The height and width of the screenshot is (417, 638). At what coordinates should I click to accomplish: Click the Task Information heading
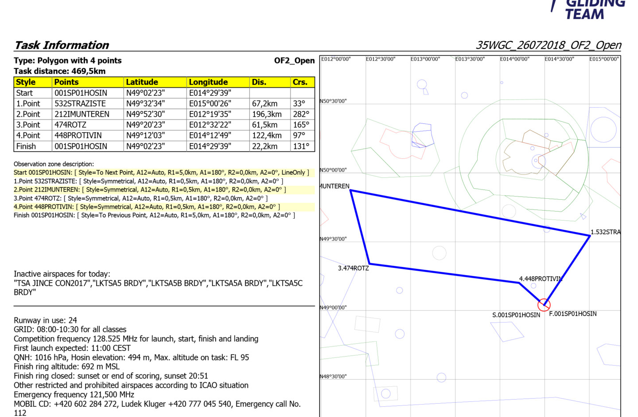pos(62,45)
